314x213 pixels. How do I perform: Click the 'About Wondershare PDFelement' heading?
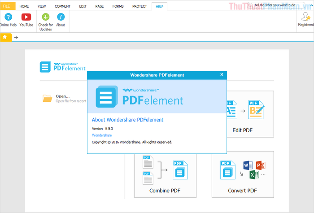pos(127,120)
